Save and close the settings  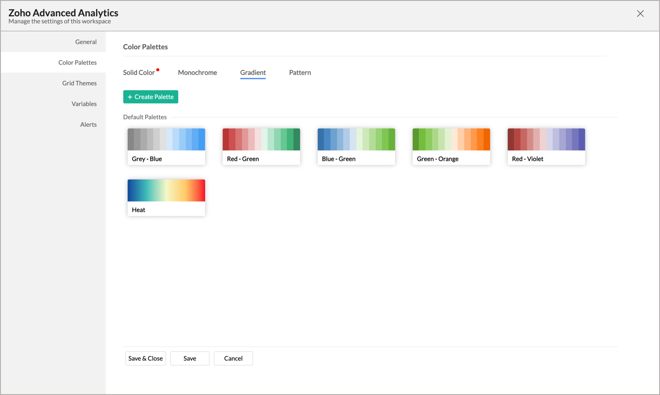point(145,358)
